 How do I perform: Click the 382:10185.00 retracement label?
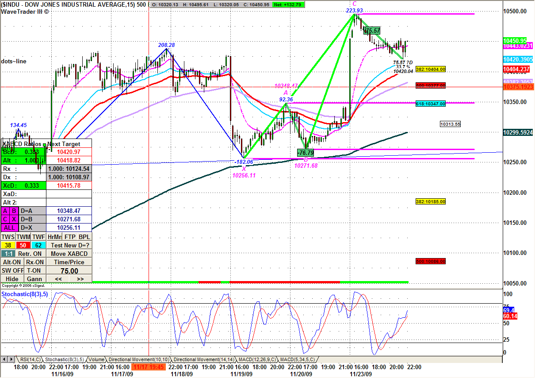pyautogui.click(x=431, y=202)
